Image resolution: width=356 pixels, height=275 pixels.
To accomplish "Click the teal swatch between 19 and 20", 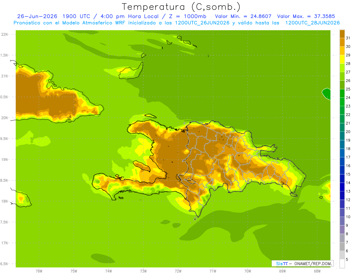I will [x=342, y=136].
